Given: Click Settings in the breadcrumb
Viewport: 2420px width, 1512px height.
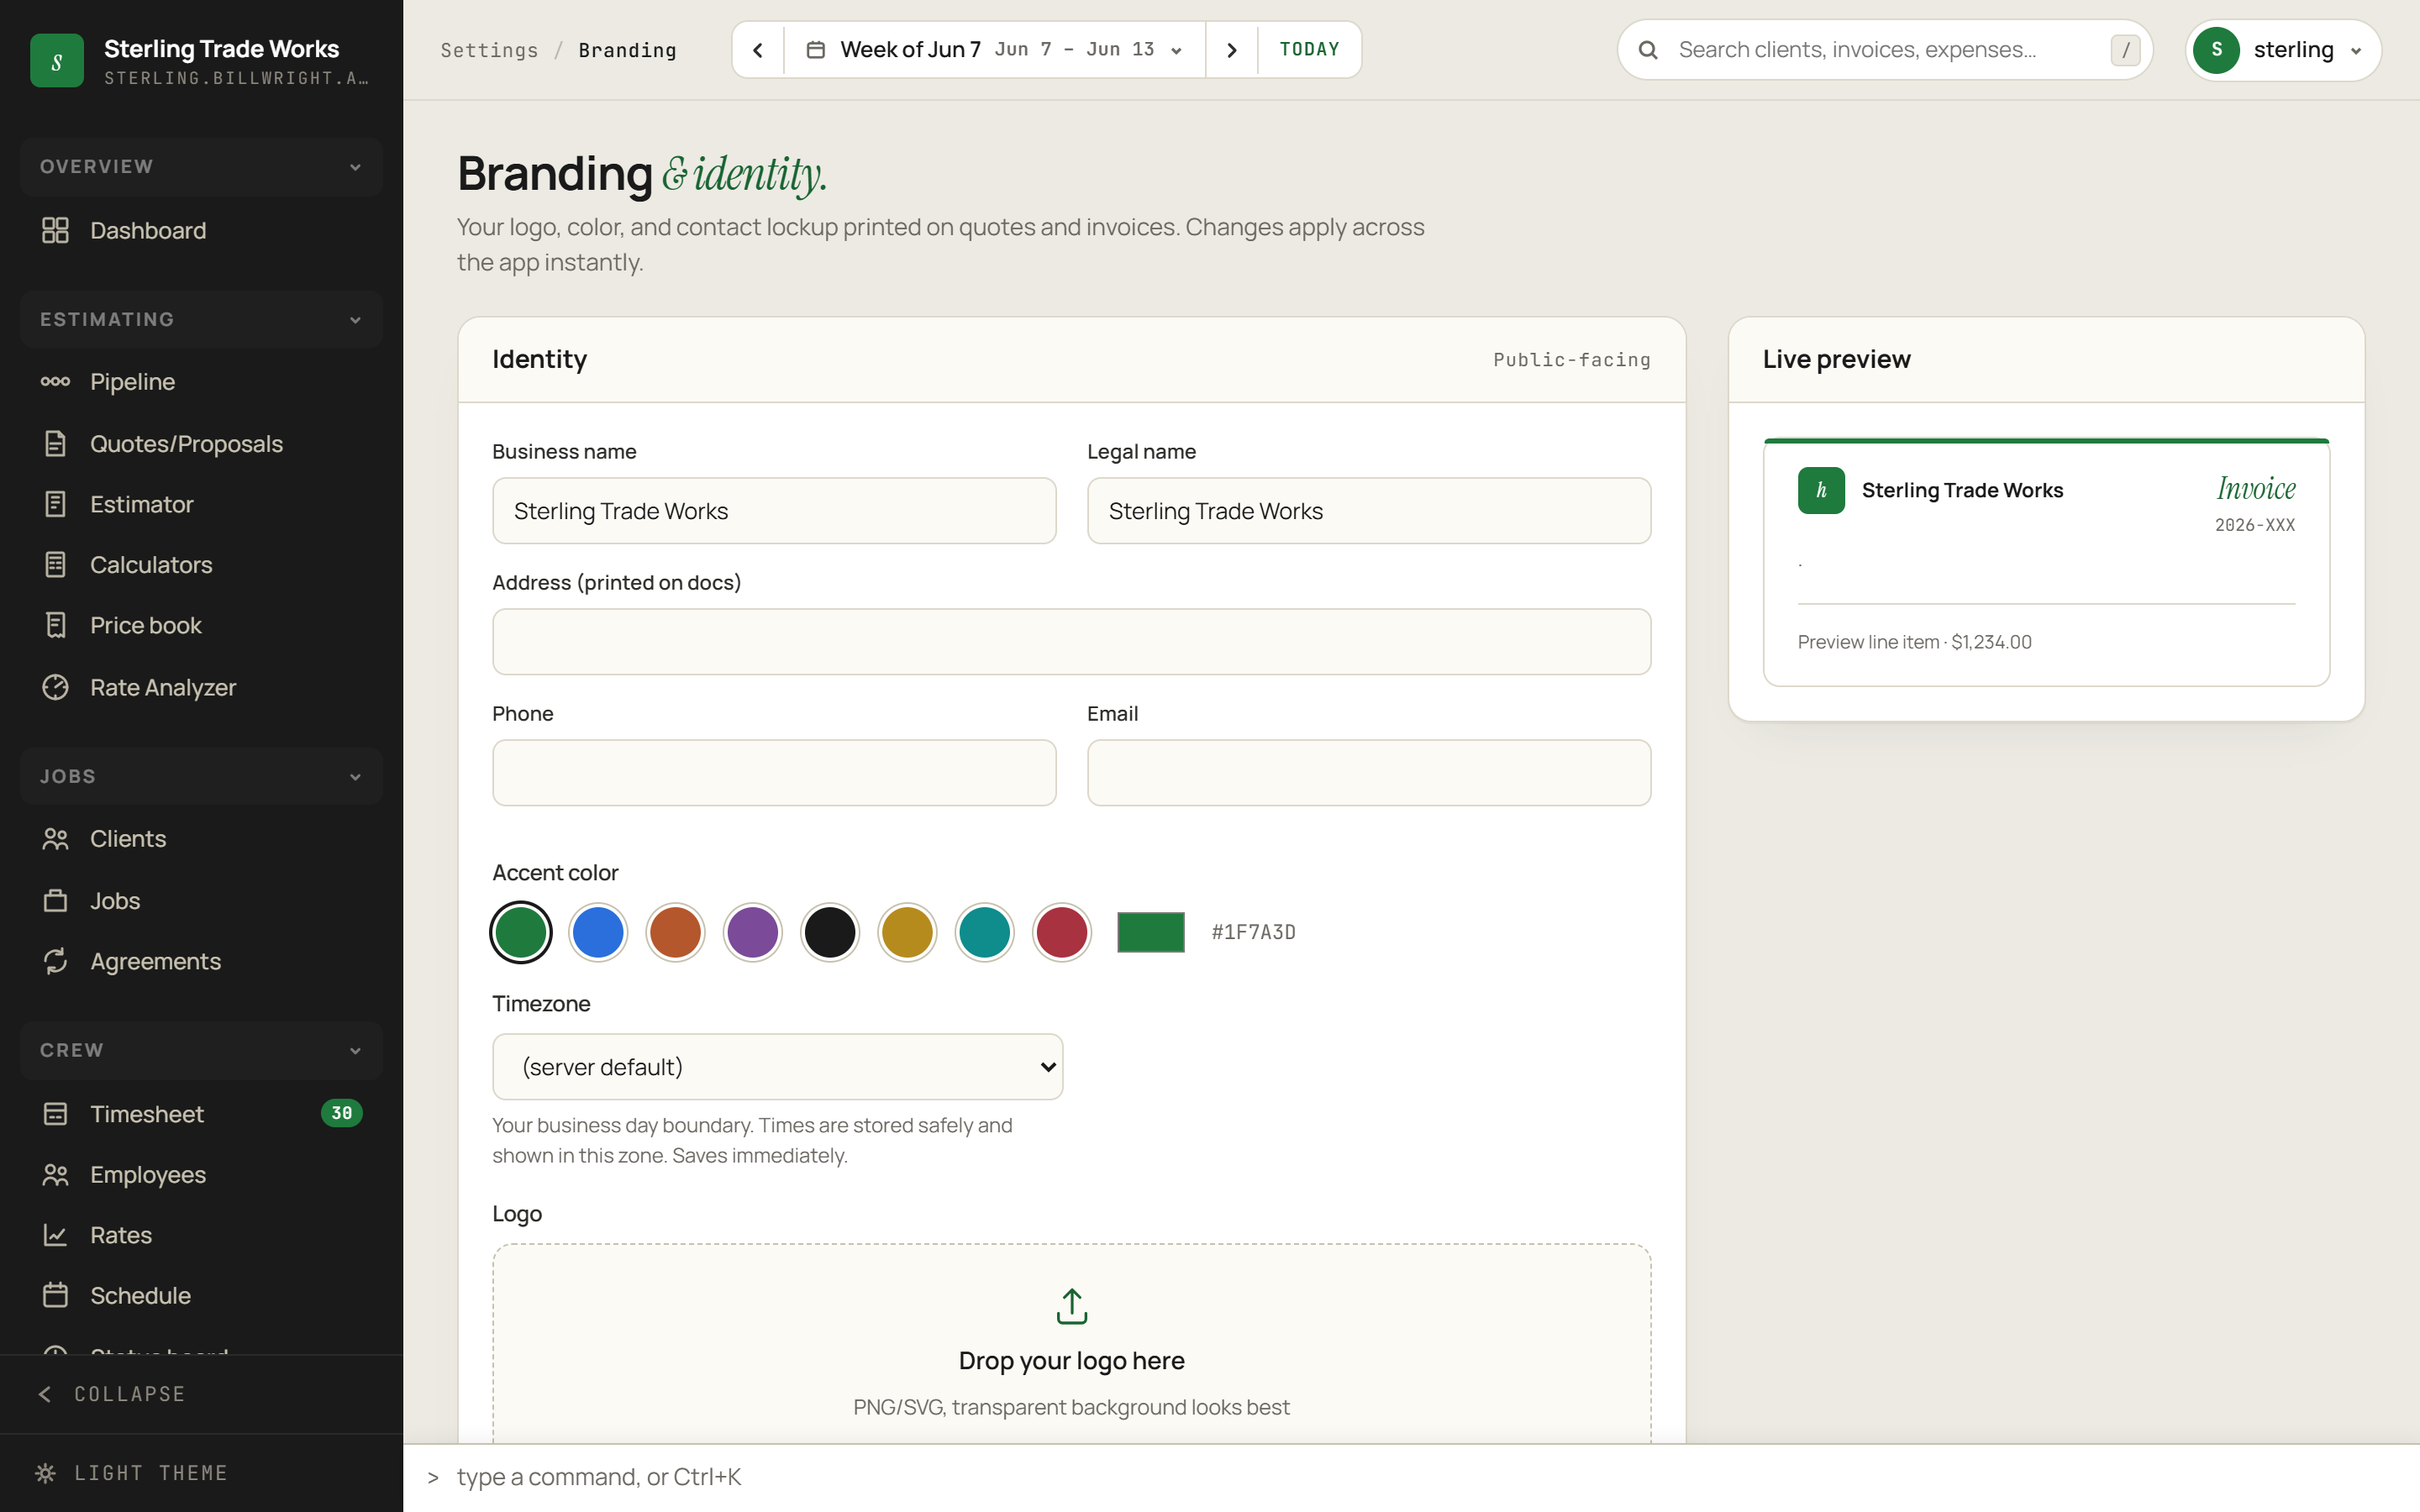Looking at the screenshot, I should click(489, 50).
